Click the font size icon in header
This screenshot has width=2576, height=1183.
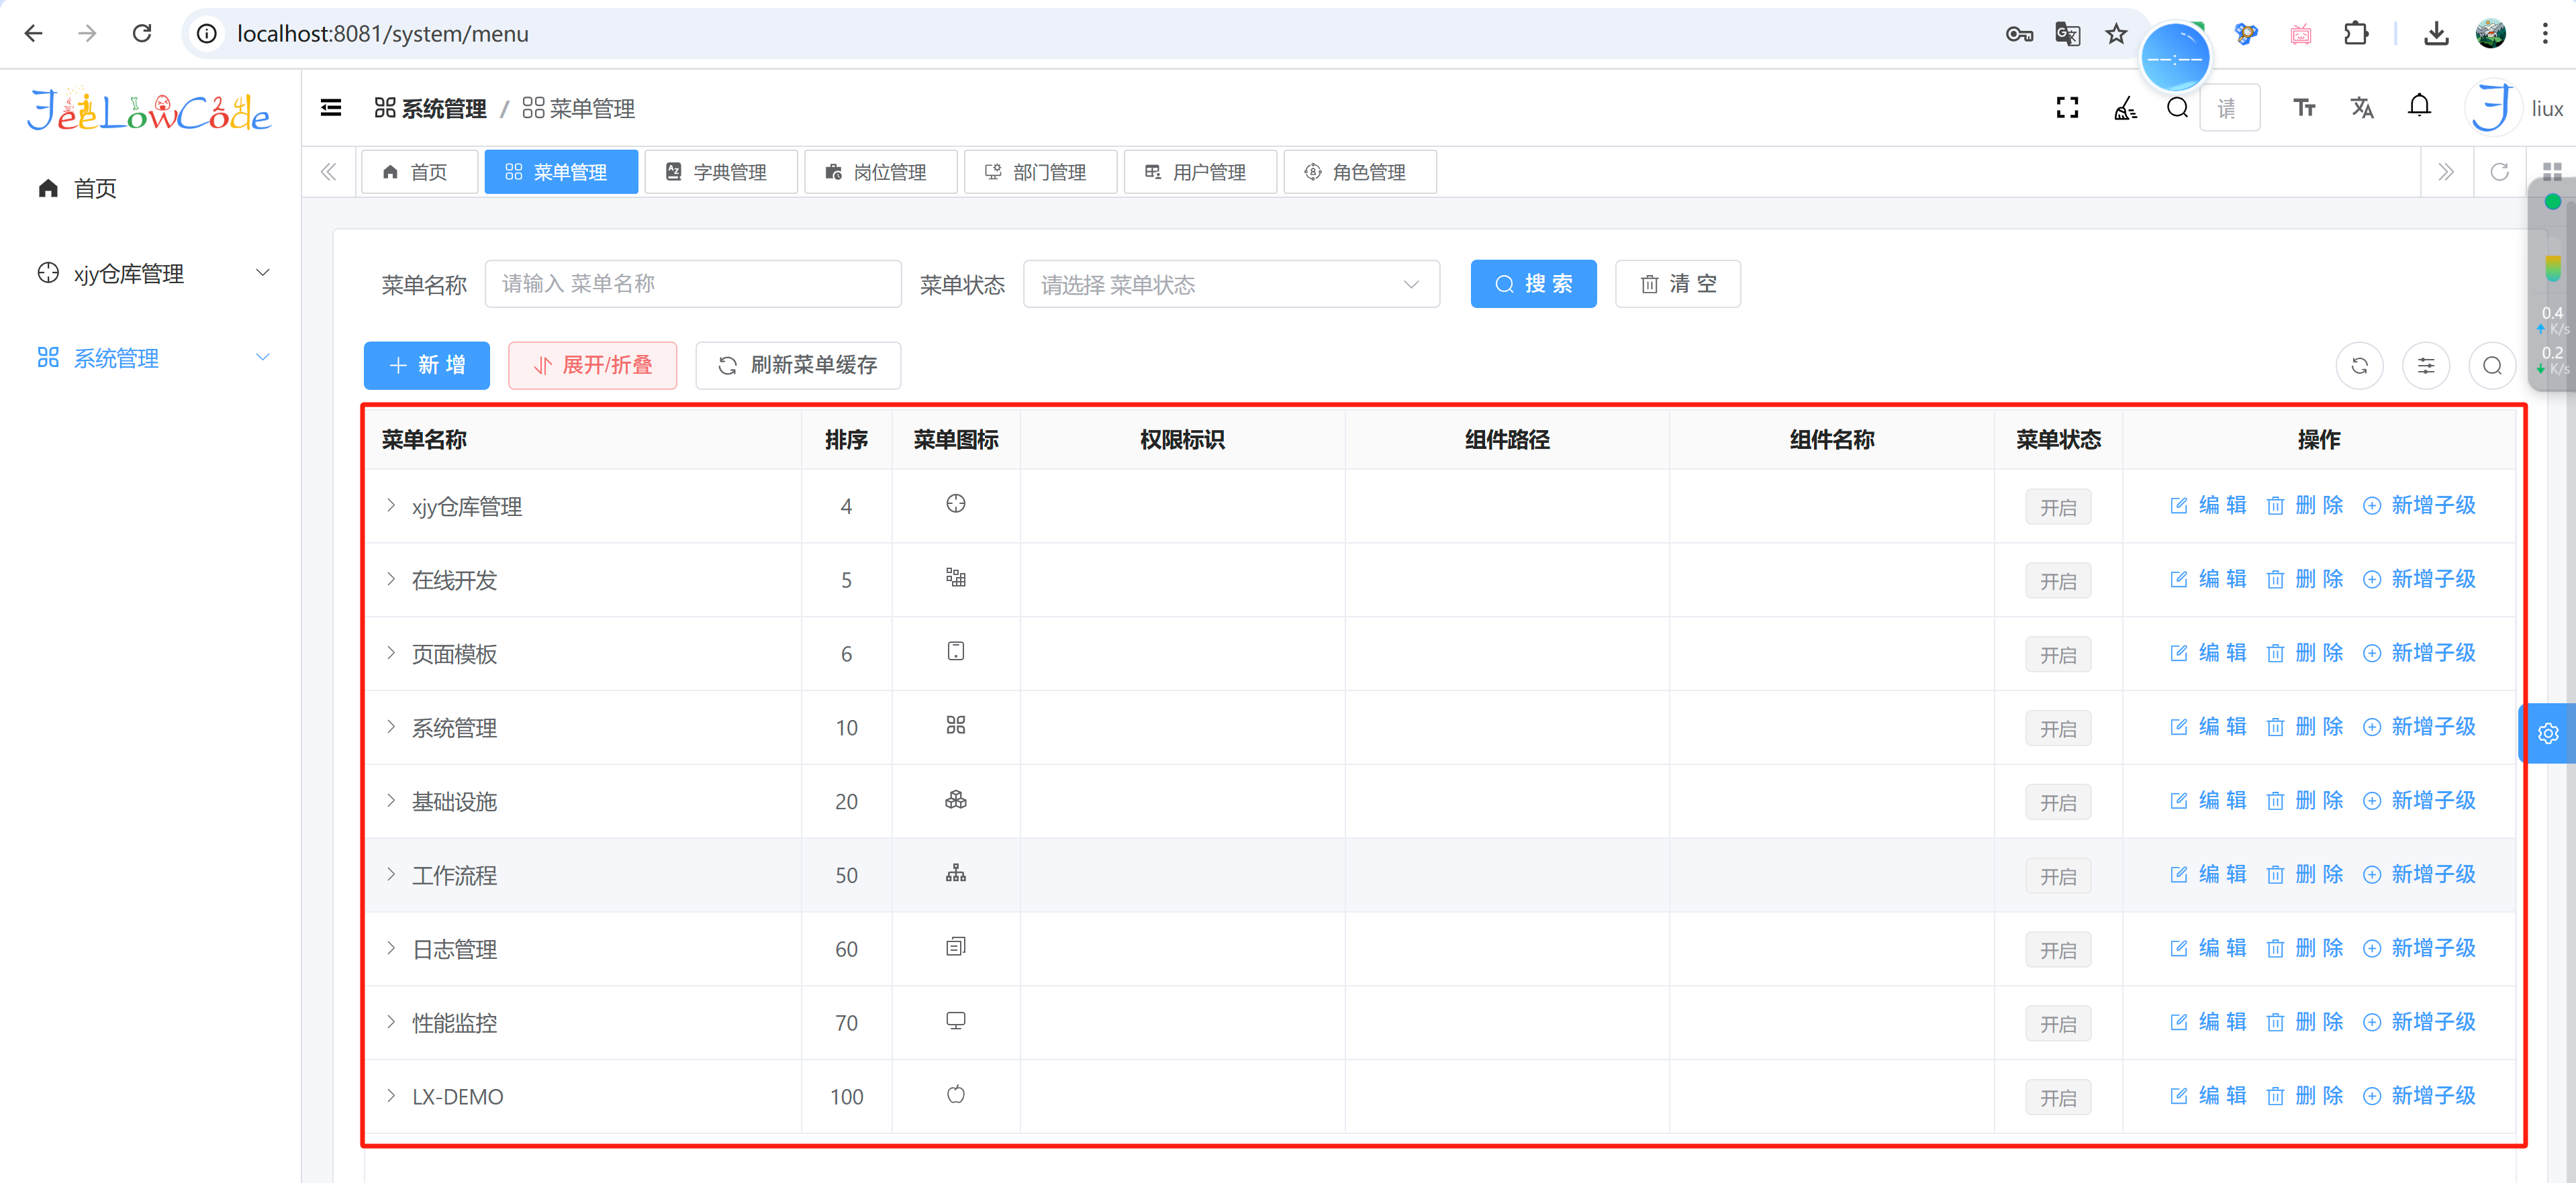(2304, 108)
